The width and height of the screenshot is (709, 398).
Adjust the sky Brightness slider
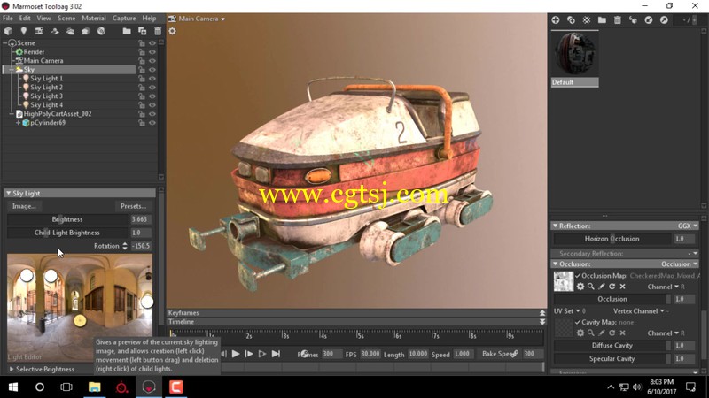(x=67, y=219)
